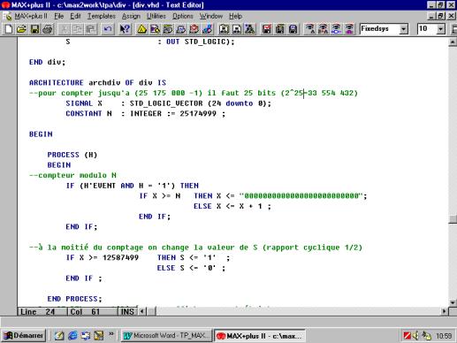Open the Templates menu
This screenshot has height=343, width=457.
pos(101,16)
